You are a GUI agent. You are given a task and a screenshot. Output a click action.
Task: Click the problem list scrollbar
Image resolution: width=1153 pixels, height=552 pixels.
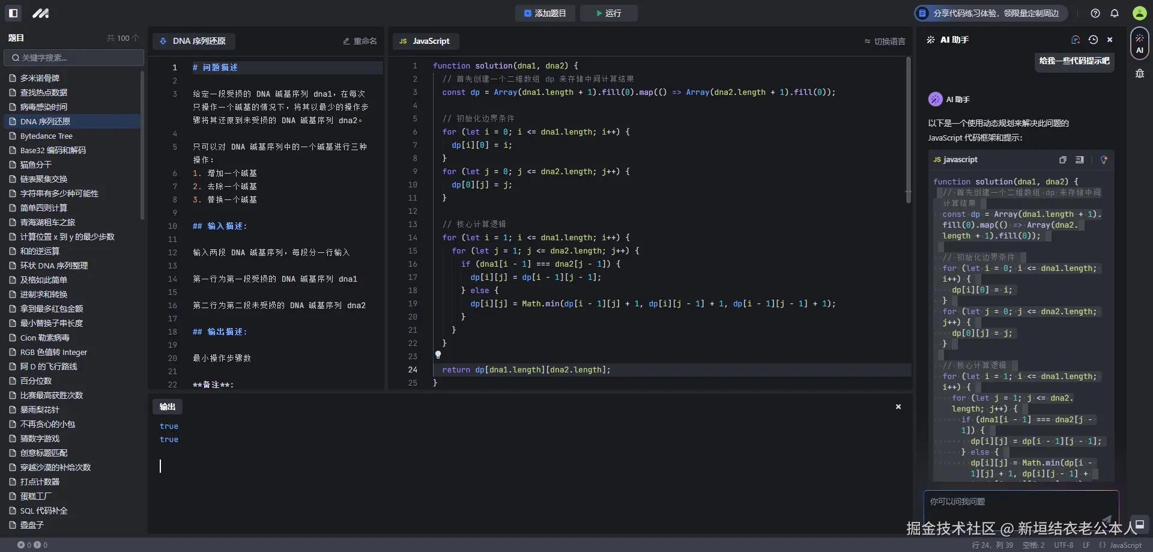point(142,145)
